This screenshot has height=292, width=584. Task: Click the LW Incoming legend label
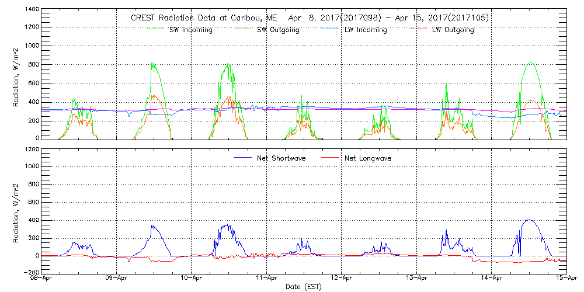point(365,30)
